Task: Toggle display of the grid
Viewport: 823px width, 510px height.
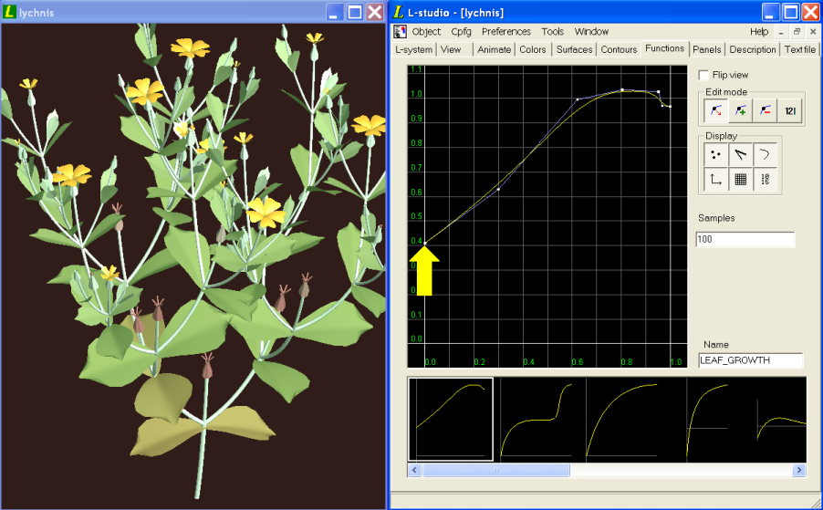Action: [741, 180]
